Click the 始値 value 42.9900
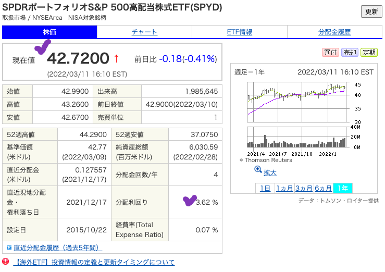 pyautogui.click(x=75, y=91)
